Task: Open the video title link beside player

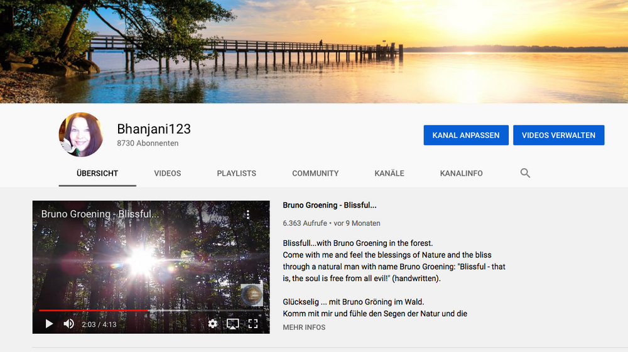Action: 330,205
